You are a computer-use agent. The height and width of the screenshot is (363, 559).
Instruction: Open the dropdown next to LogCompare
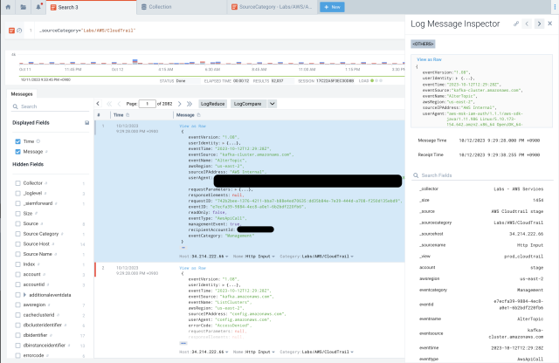point(272,104)
